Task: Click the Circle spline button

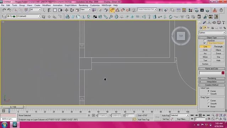Action: [x=205, y=50]
